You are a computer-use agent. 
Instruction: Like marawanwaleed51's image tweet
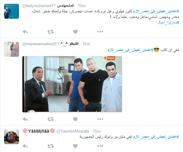pyautogui.click(x=75, y=119)
